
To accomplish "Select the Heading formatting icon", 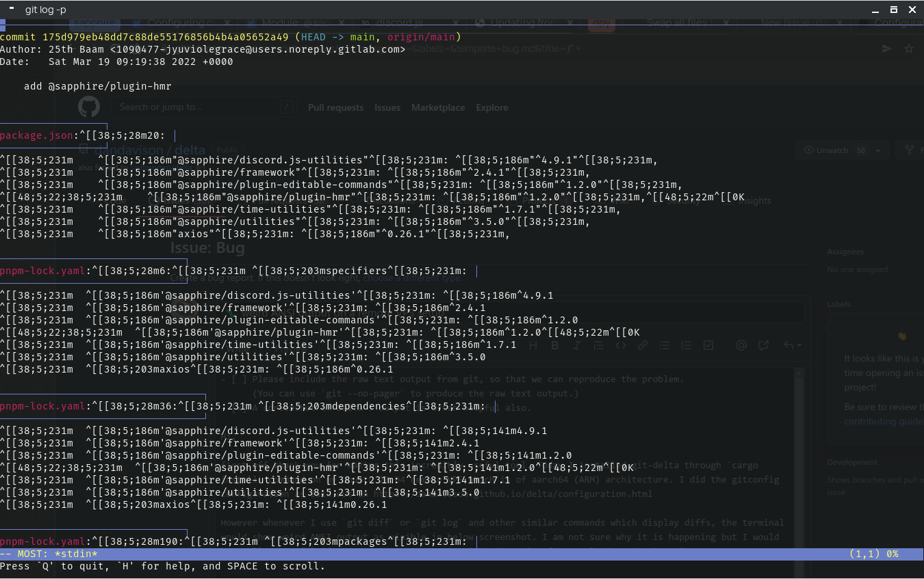I will tap(533, 345).
